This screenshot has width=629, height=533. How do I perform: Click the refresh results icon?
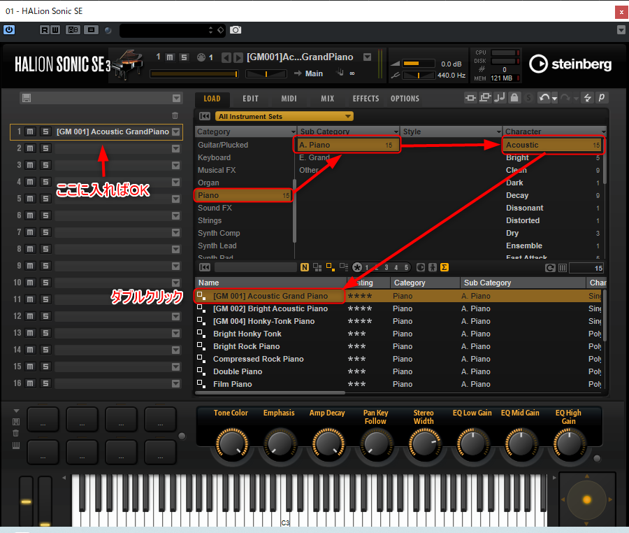coord(550,268)
